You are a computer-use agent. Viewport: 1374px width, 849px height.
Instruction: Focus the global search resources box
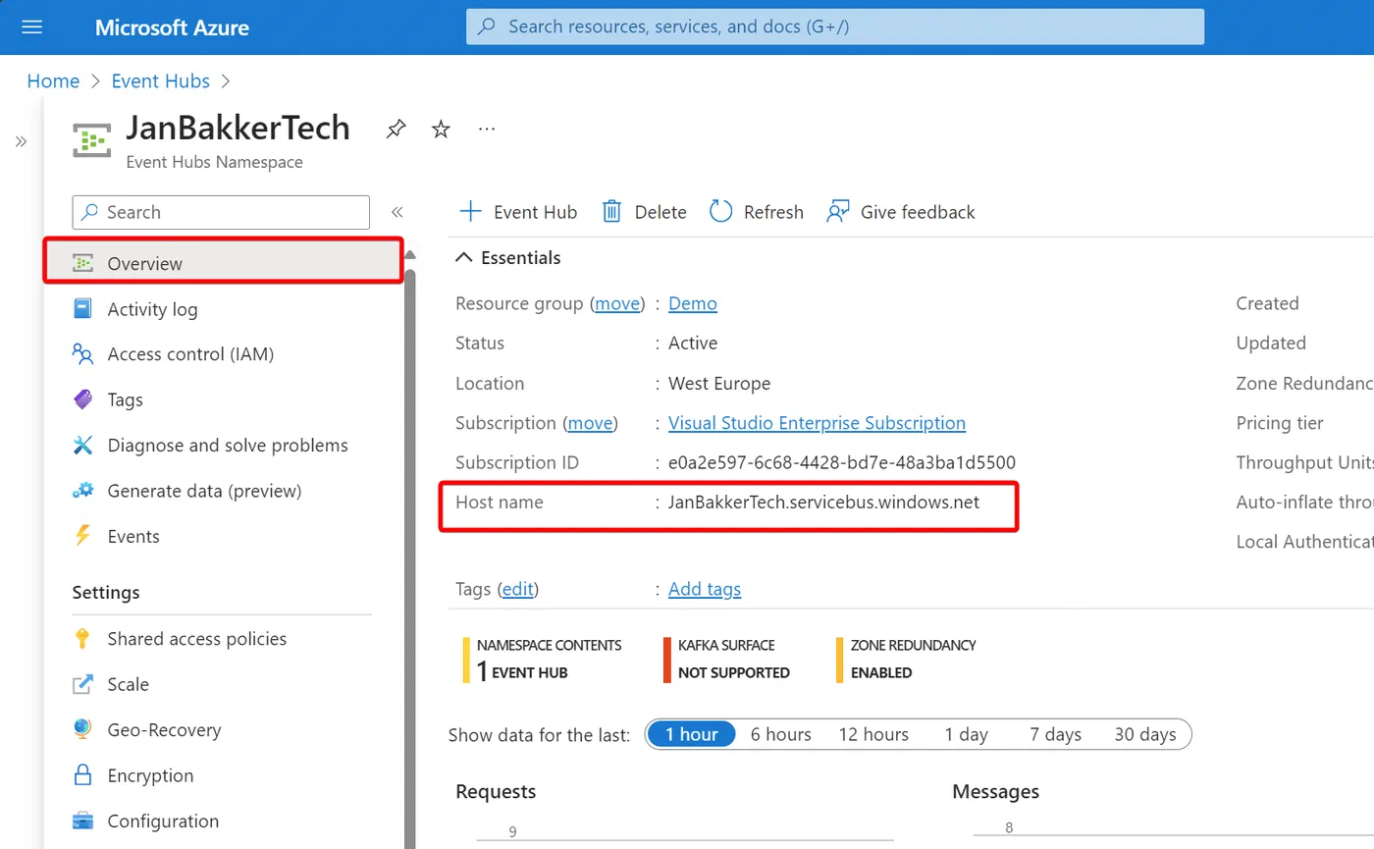click(x=835, y=27)
